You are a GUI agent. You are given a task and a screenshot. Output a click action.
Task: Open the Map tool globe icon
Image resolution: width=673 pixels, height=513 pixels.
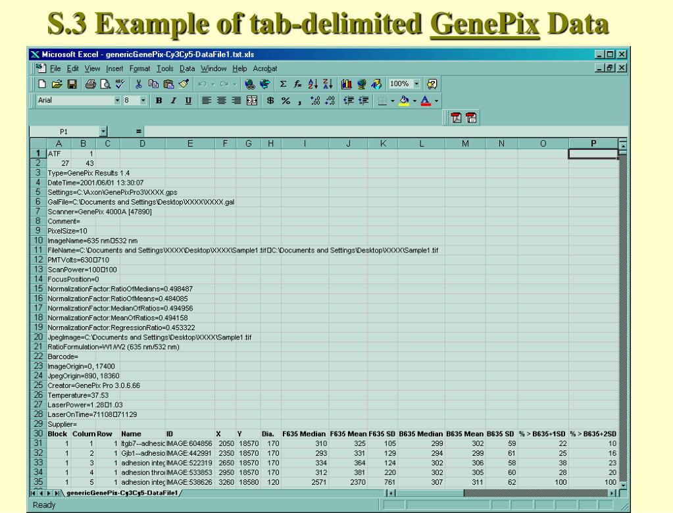pos(361,84)
